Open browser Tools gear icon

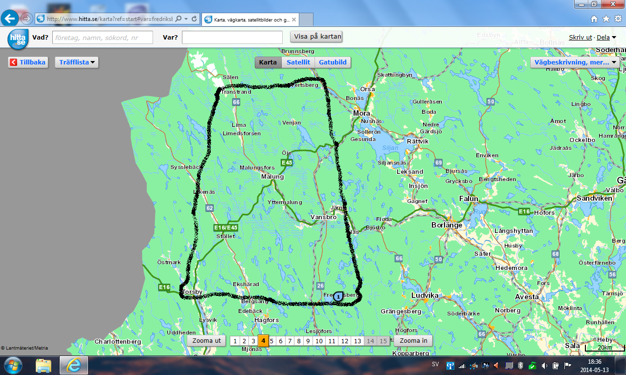click(618, 19)
